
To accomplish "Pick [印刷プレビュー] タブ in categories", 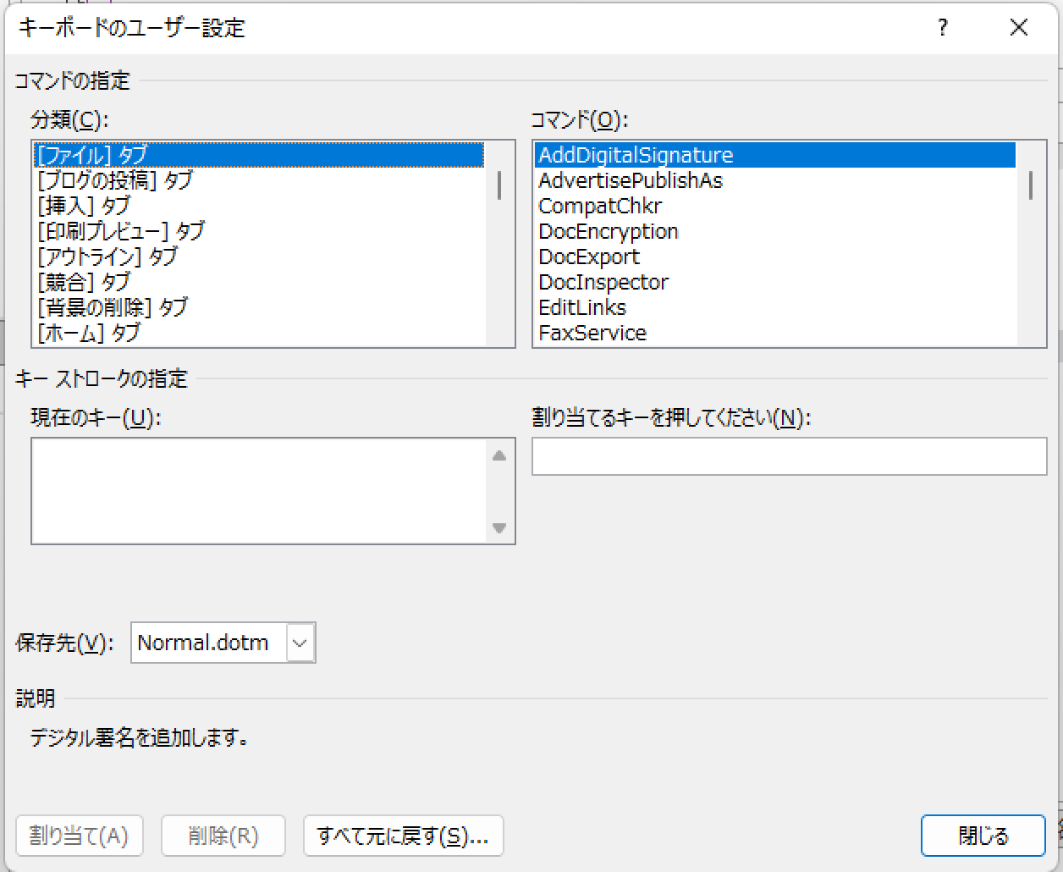I will pos(259,231).
